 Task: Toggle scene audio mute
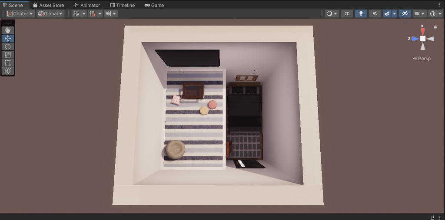[375, 13]
